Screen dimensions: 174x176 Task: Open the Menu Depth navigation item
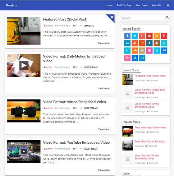tap(142, 5)
